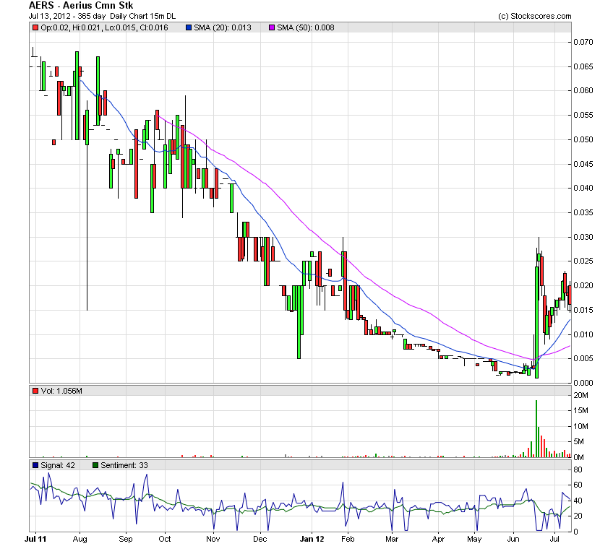Click the 0.005 price axis label
Screen dimensions: 600x554
(583, 359)
